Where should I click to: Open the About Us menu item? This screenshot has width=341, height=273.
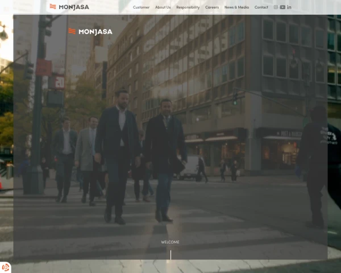coord(163,7)
